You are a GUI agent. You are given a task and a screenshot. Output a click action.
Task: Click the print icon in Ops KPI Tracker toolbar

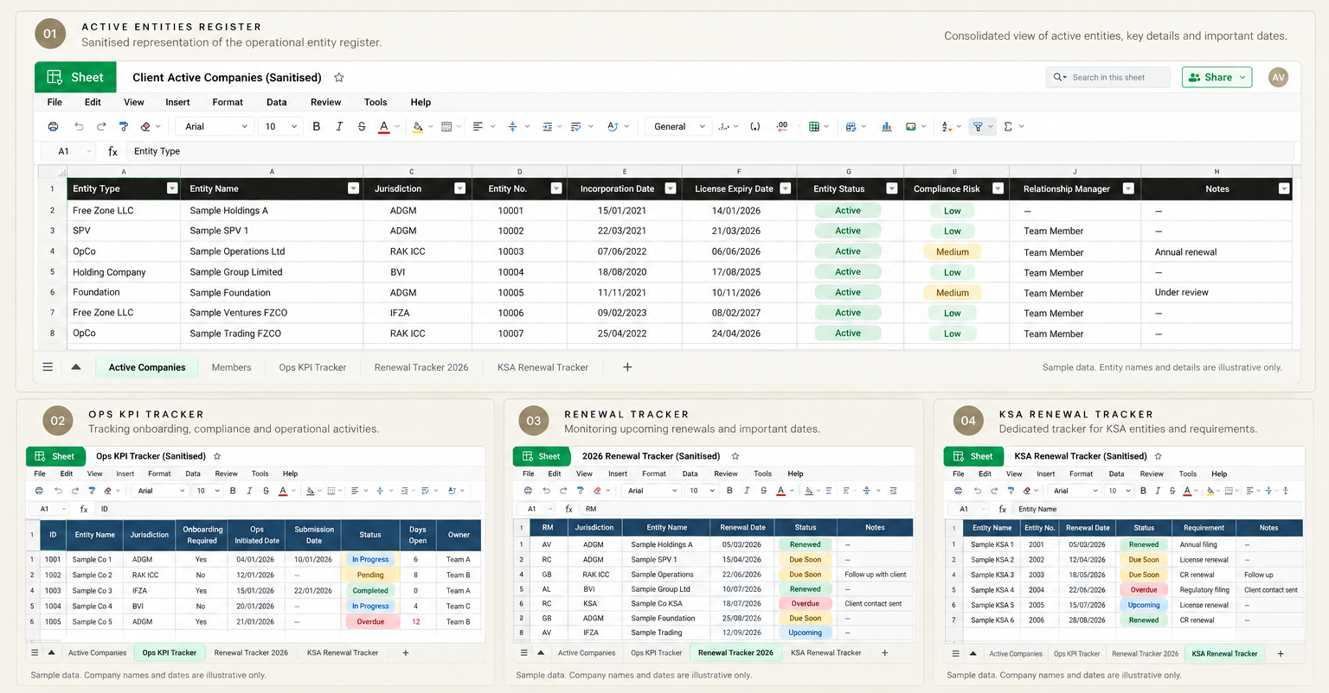point(40,491)
